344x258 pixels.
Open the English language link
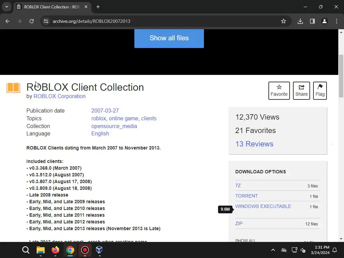[100, 134]
